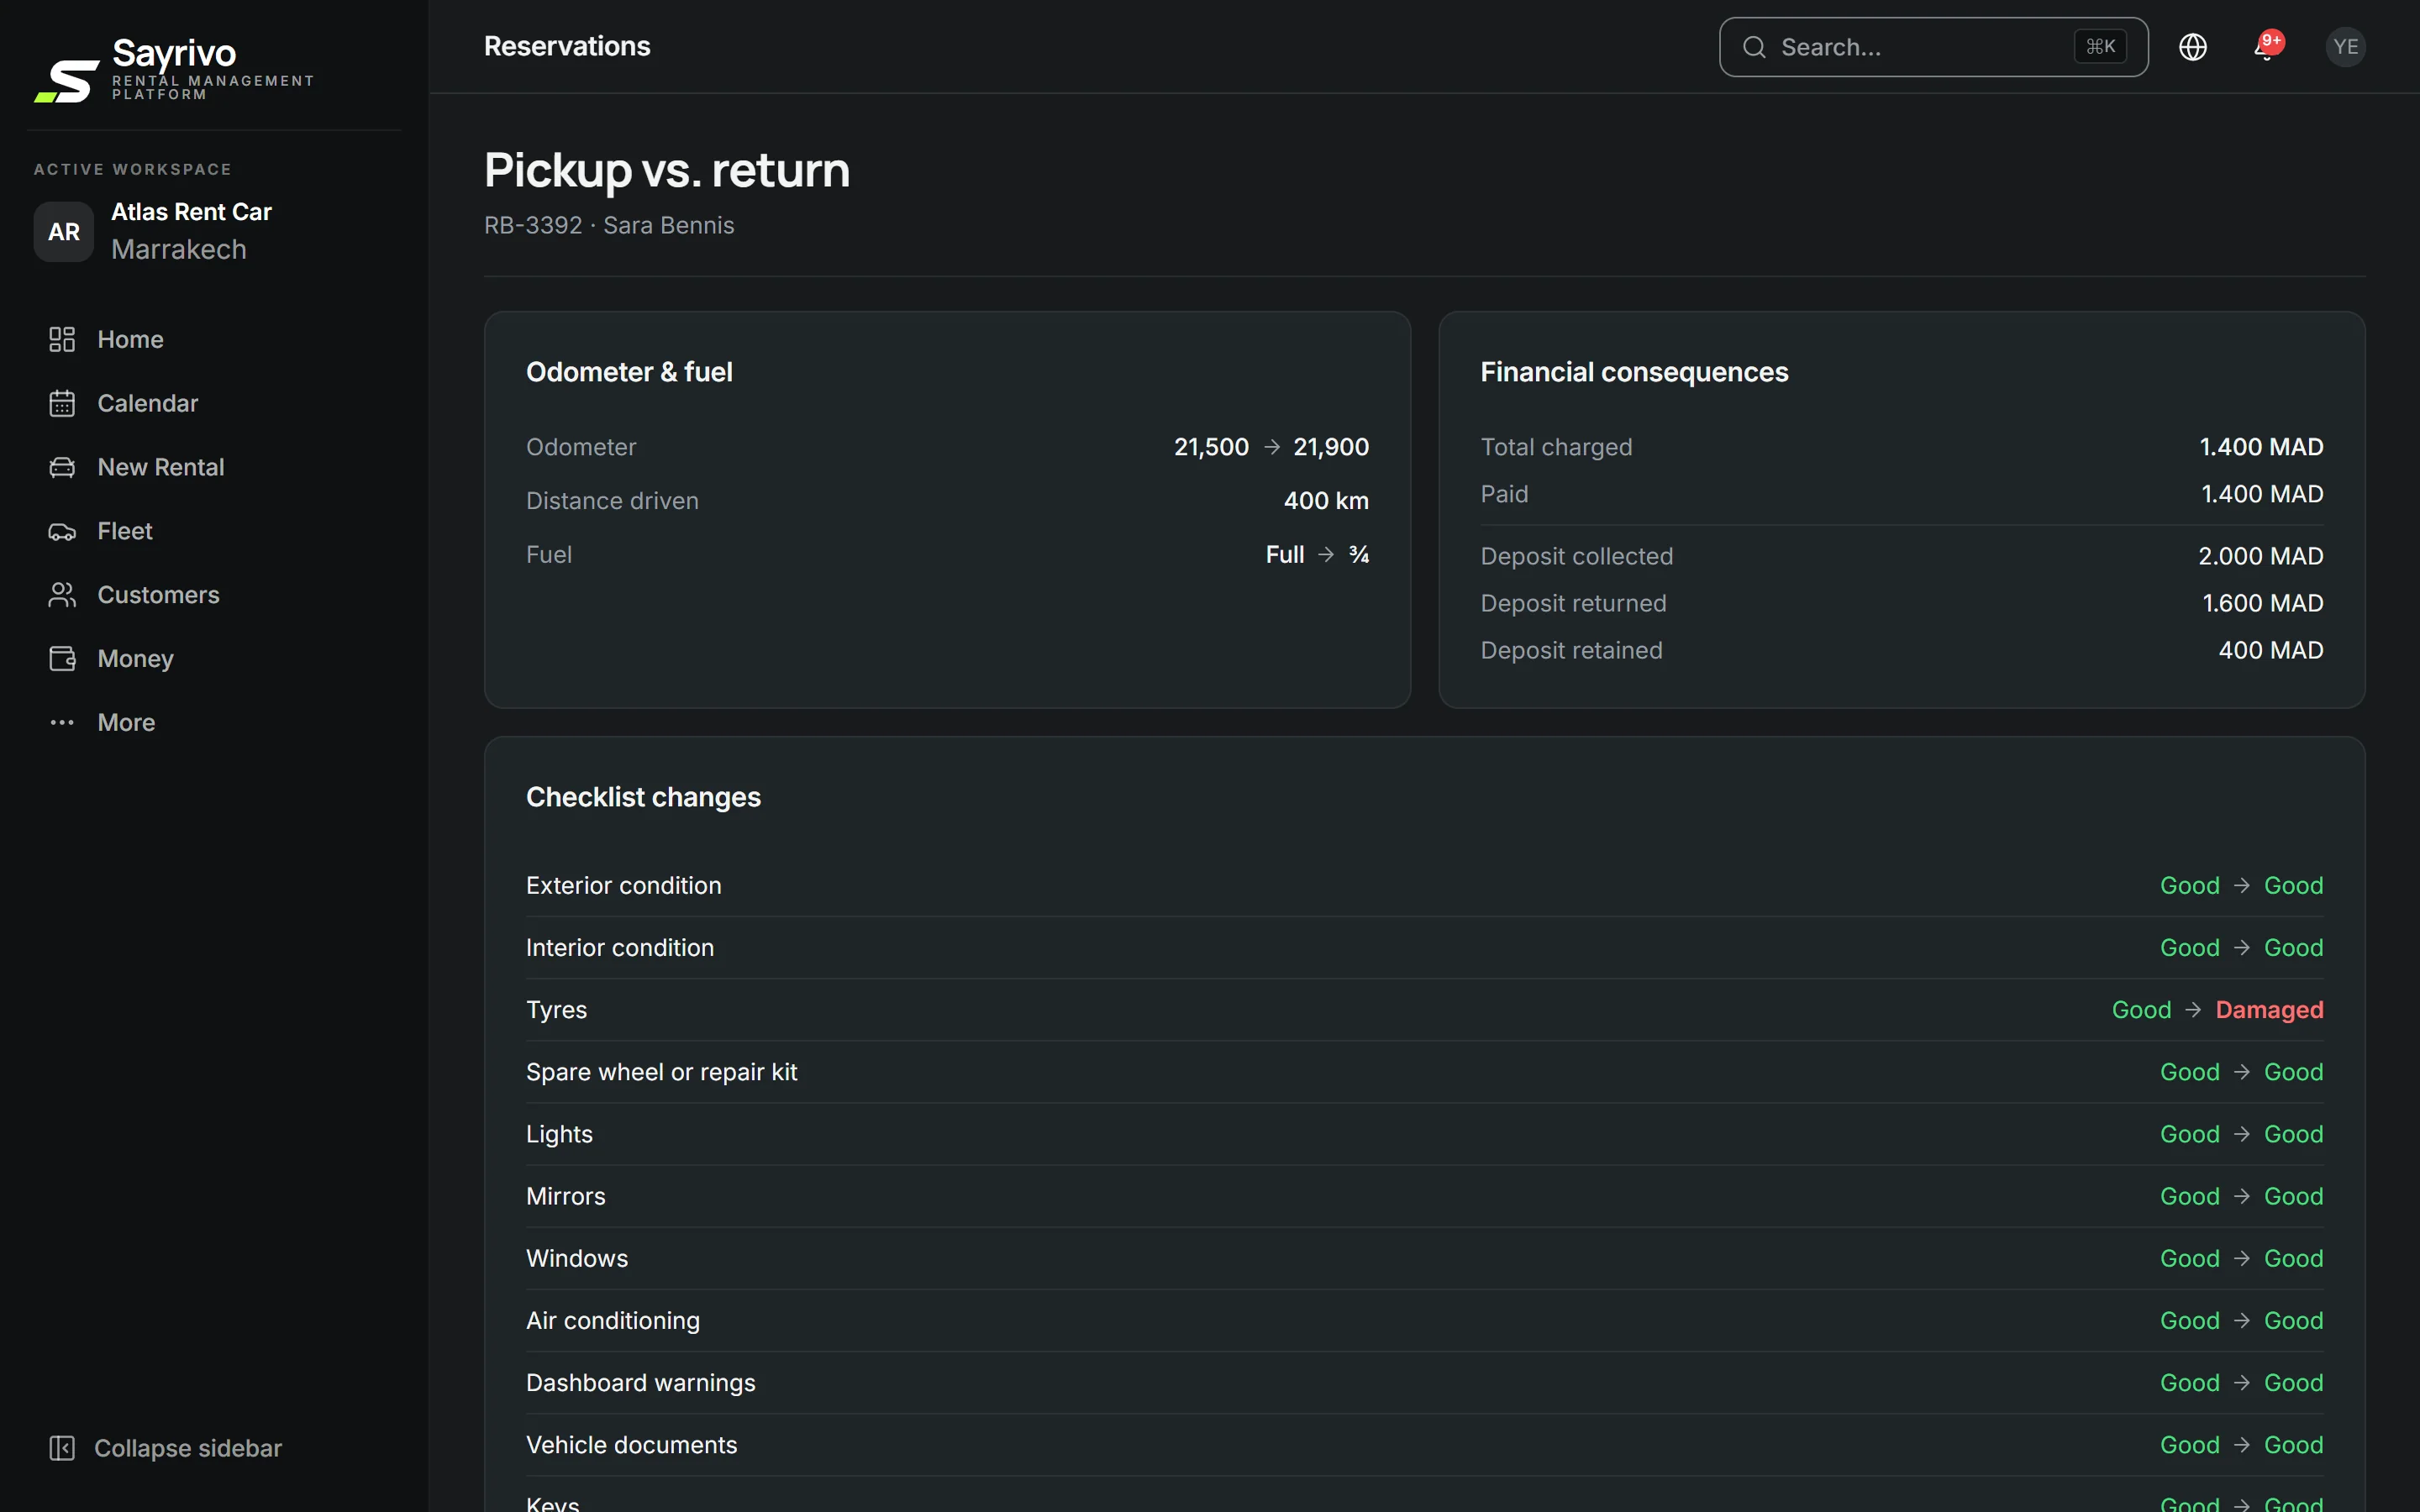Open Customers in the sidebar
This screenshot has width=2420, height=1512.
tap(158, 595)
